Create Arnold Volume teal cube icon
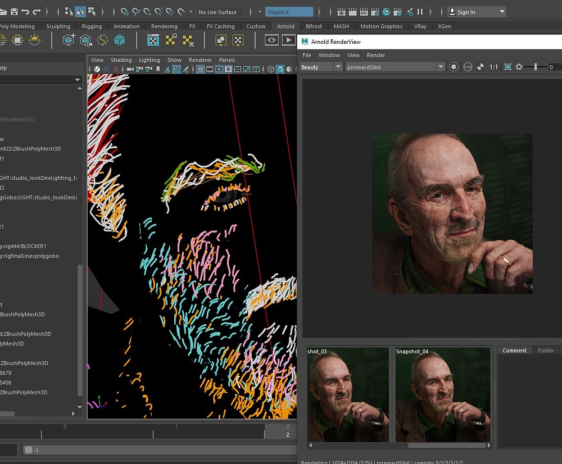The width and height of the screenshot is (562, 464). pos(119,40)
